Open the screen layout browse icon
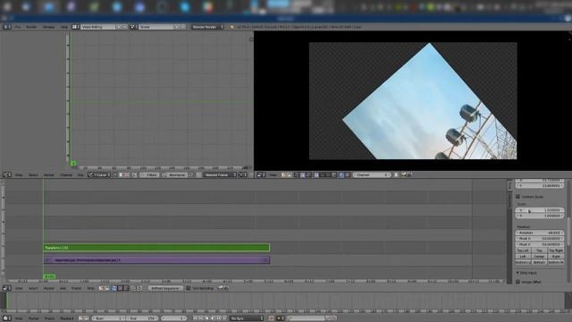Viewport: 572px width, 322px height. [x=75, y=27]
